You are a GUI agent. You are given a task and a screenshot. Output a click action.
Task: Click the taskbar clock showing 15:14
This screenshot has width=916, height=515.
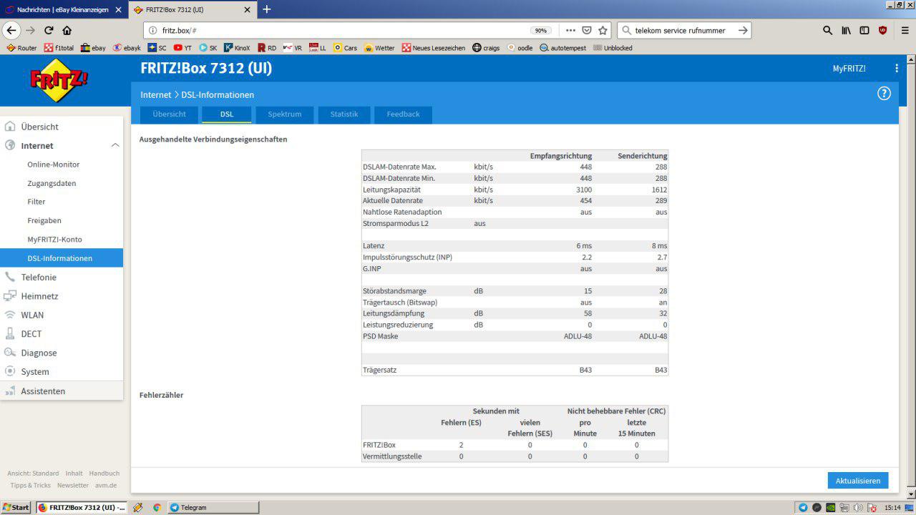point(892,507)
